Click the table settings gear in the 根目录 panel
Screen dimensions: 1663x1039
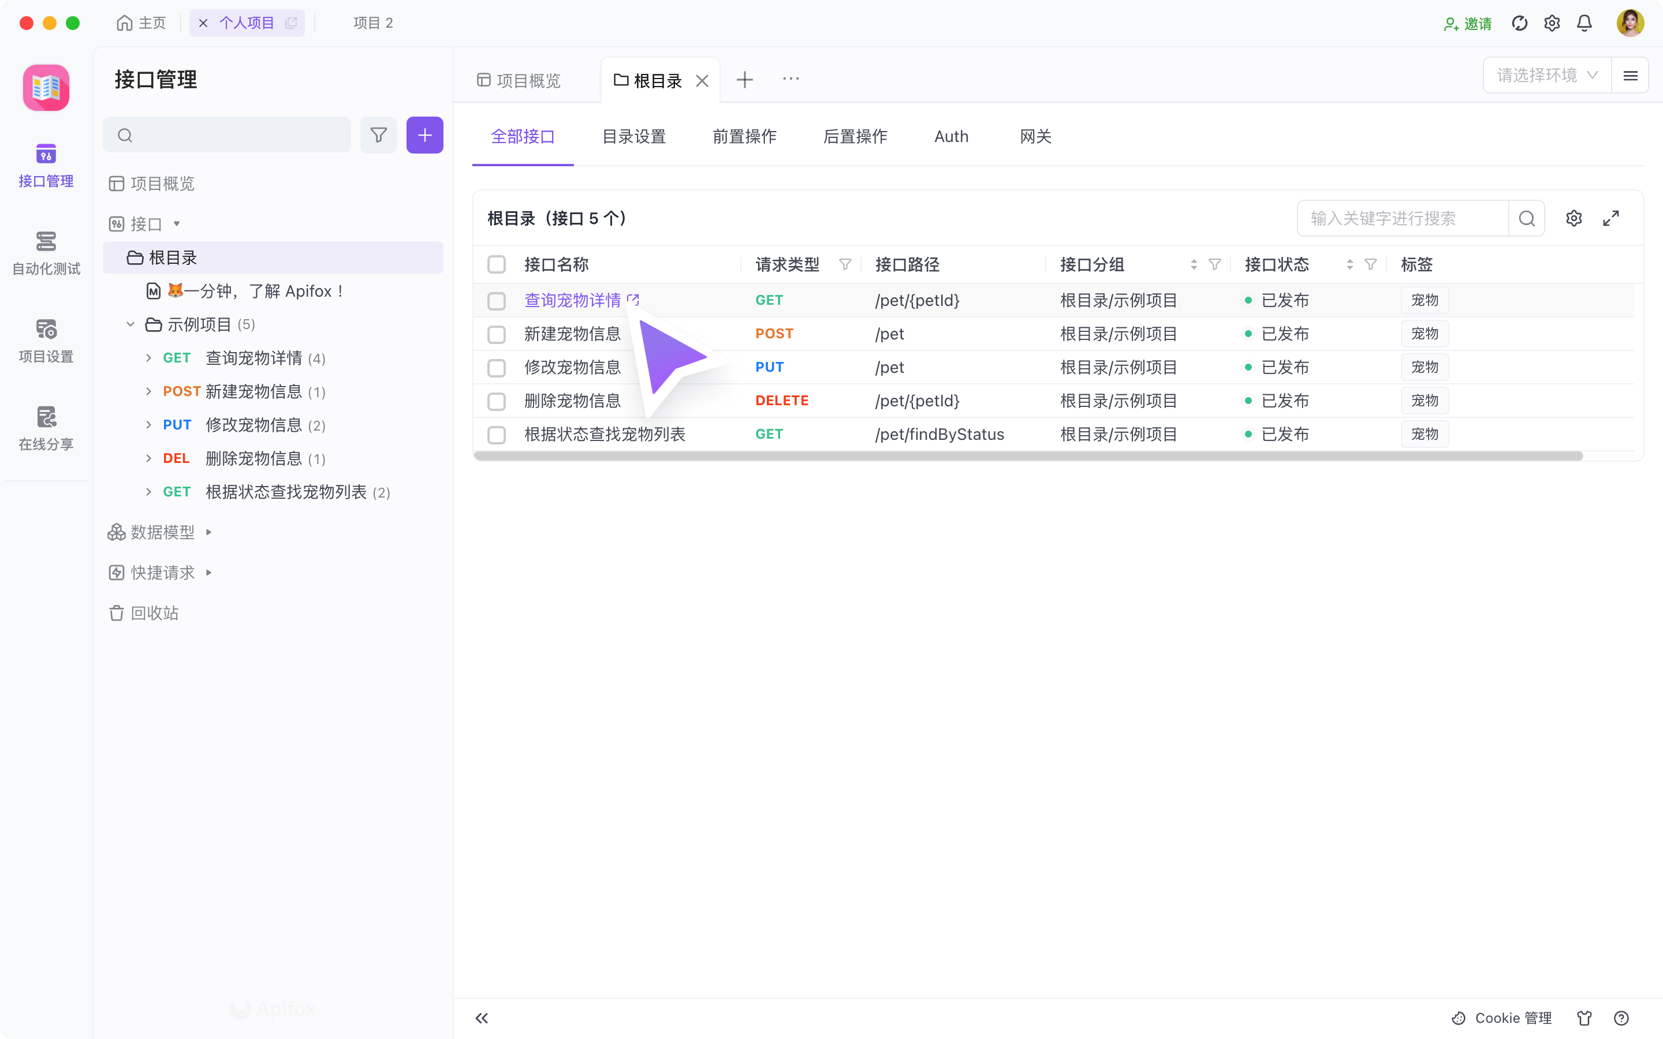[x=1574, y=218]
